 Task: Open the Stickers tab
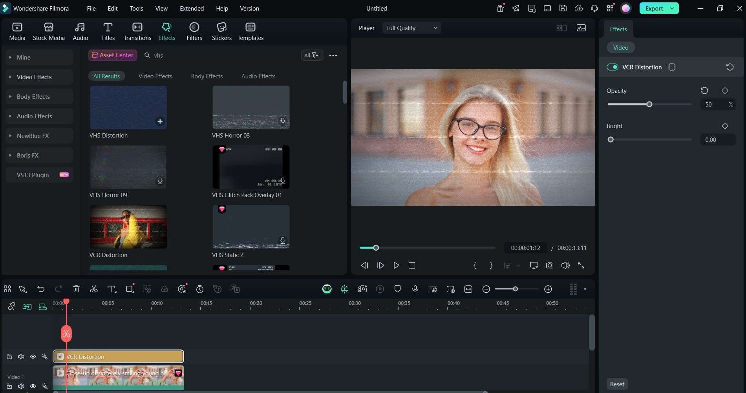pyautogui.click(x=222, y=31)
